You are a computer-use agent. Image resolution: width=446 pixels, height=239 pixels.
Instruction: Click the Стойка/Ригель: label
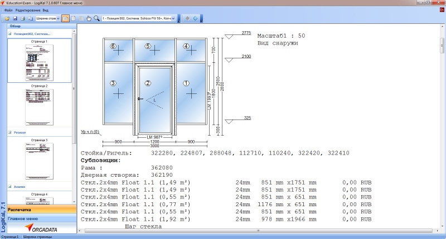pyautogui.click(x=106, y=153)
